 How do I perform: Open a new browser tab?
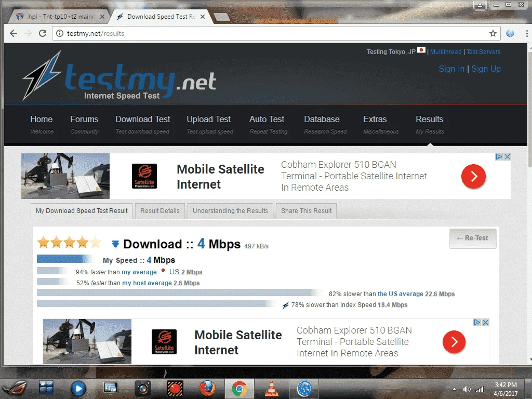point(221,17)
